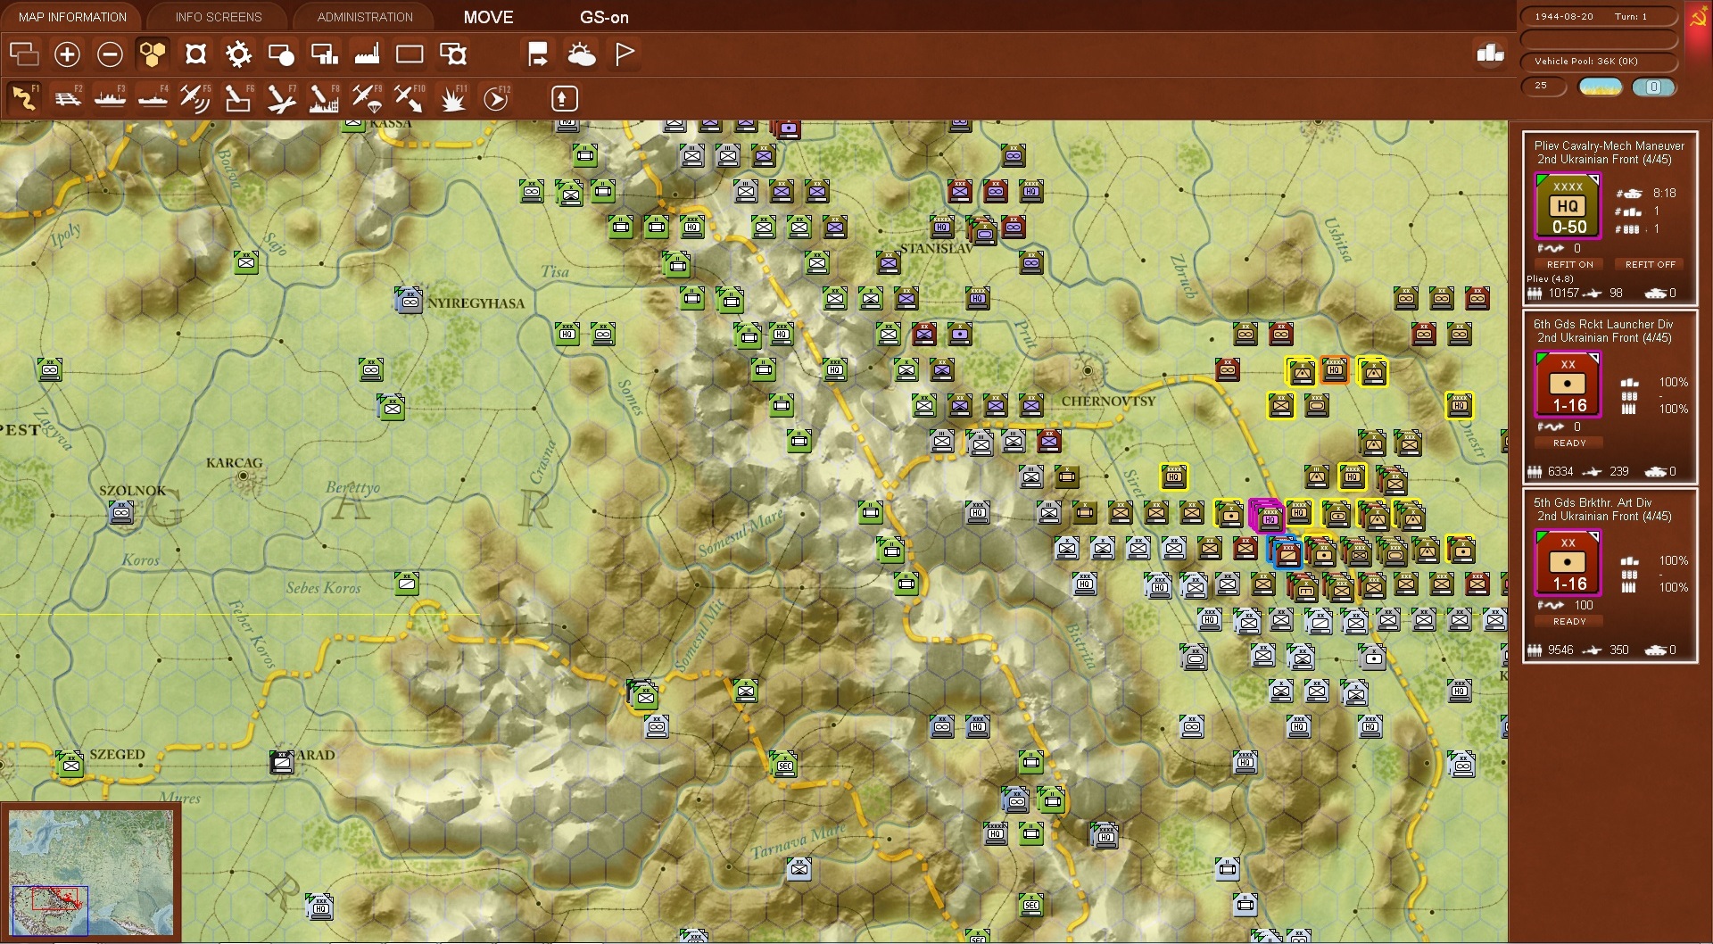Toggle the hex grid overlay
1713x944 pixels.
click(153, 54)
